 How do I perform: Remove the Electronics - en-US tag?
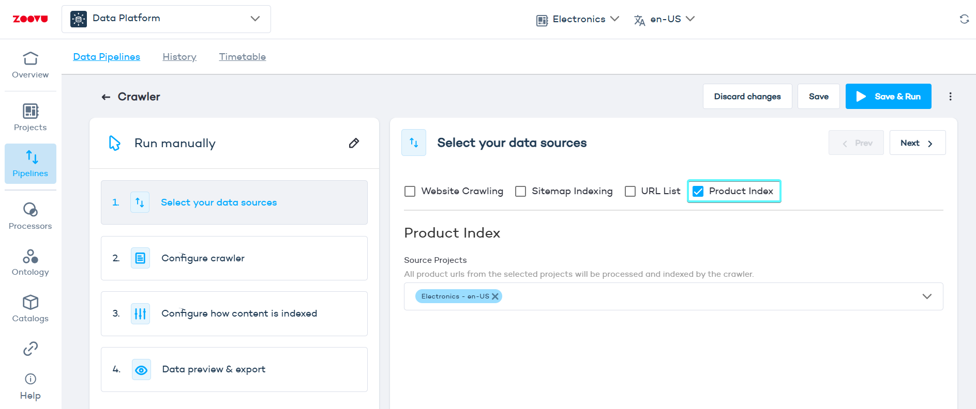495,296
